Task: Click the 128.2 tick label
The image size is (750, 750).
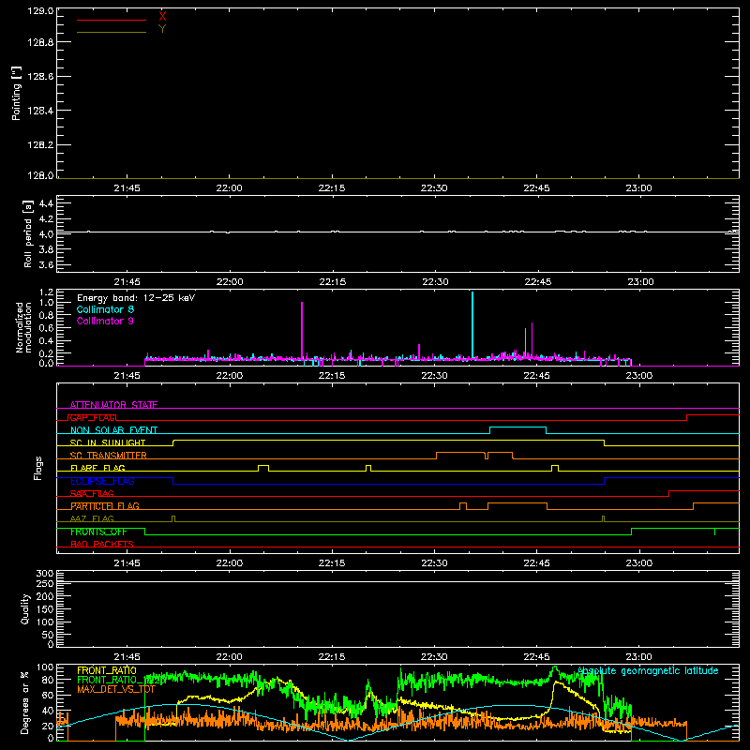Action: coord(40,145)
